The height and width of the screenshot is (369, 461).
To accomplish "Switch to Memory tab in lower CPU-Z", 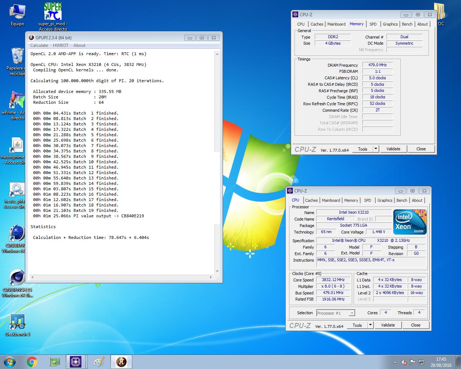I will coord(351,200).
